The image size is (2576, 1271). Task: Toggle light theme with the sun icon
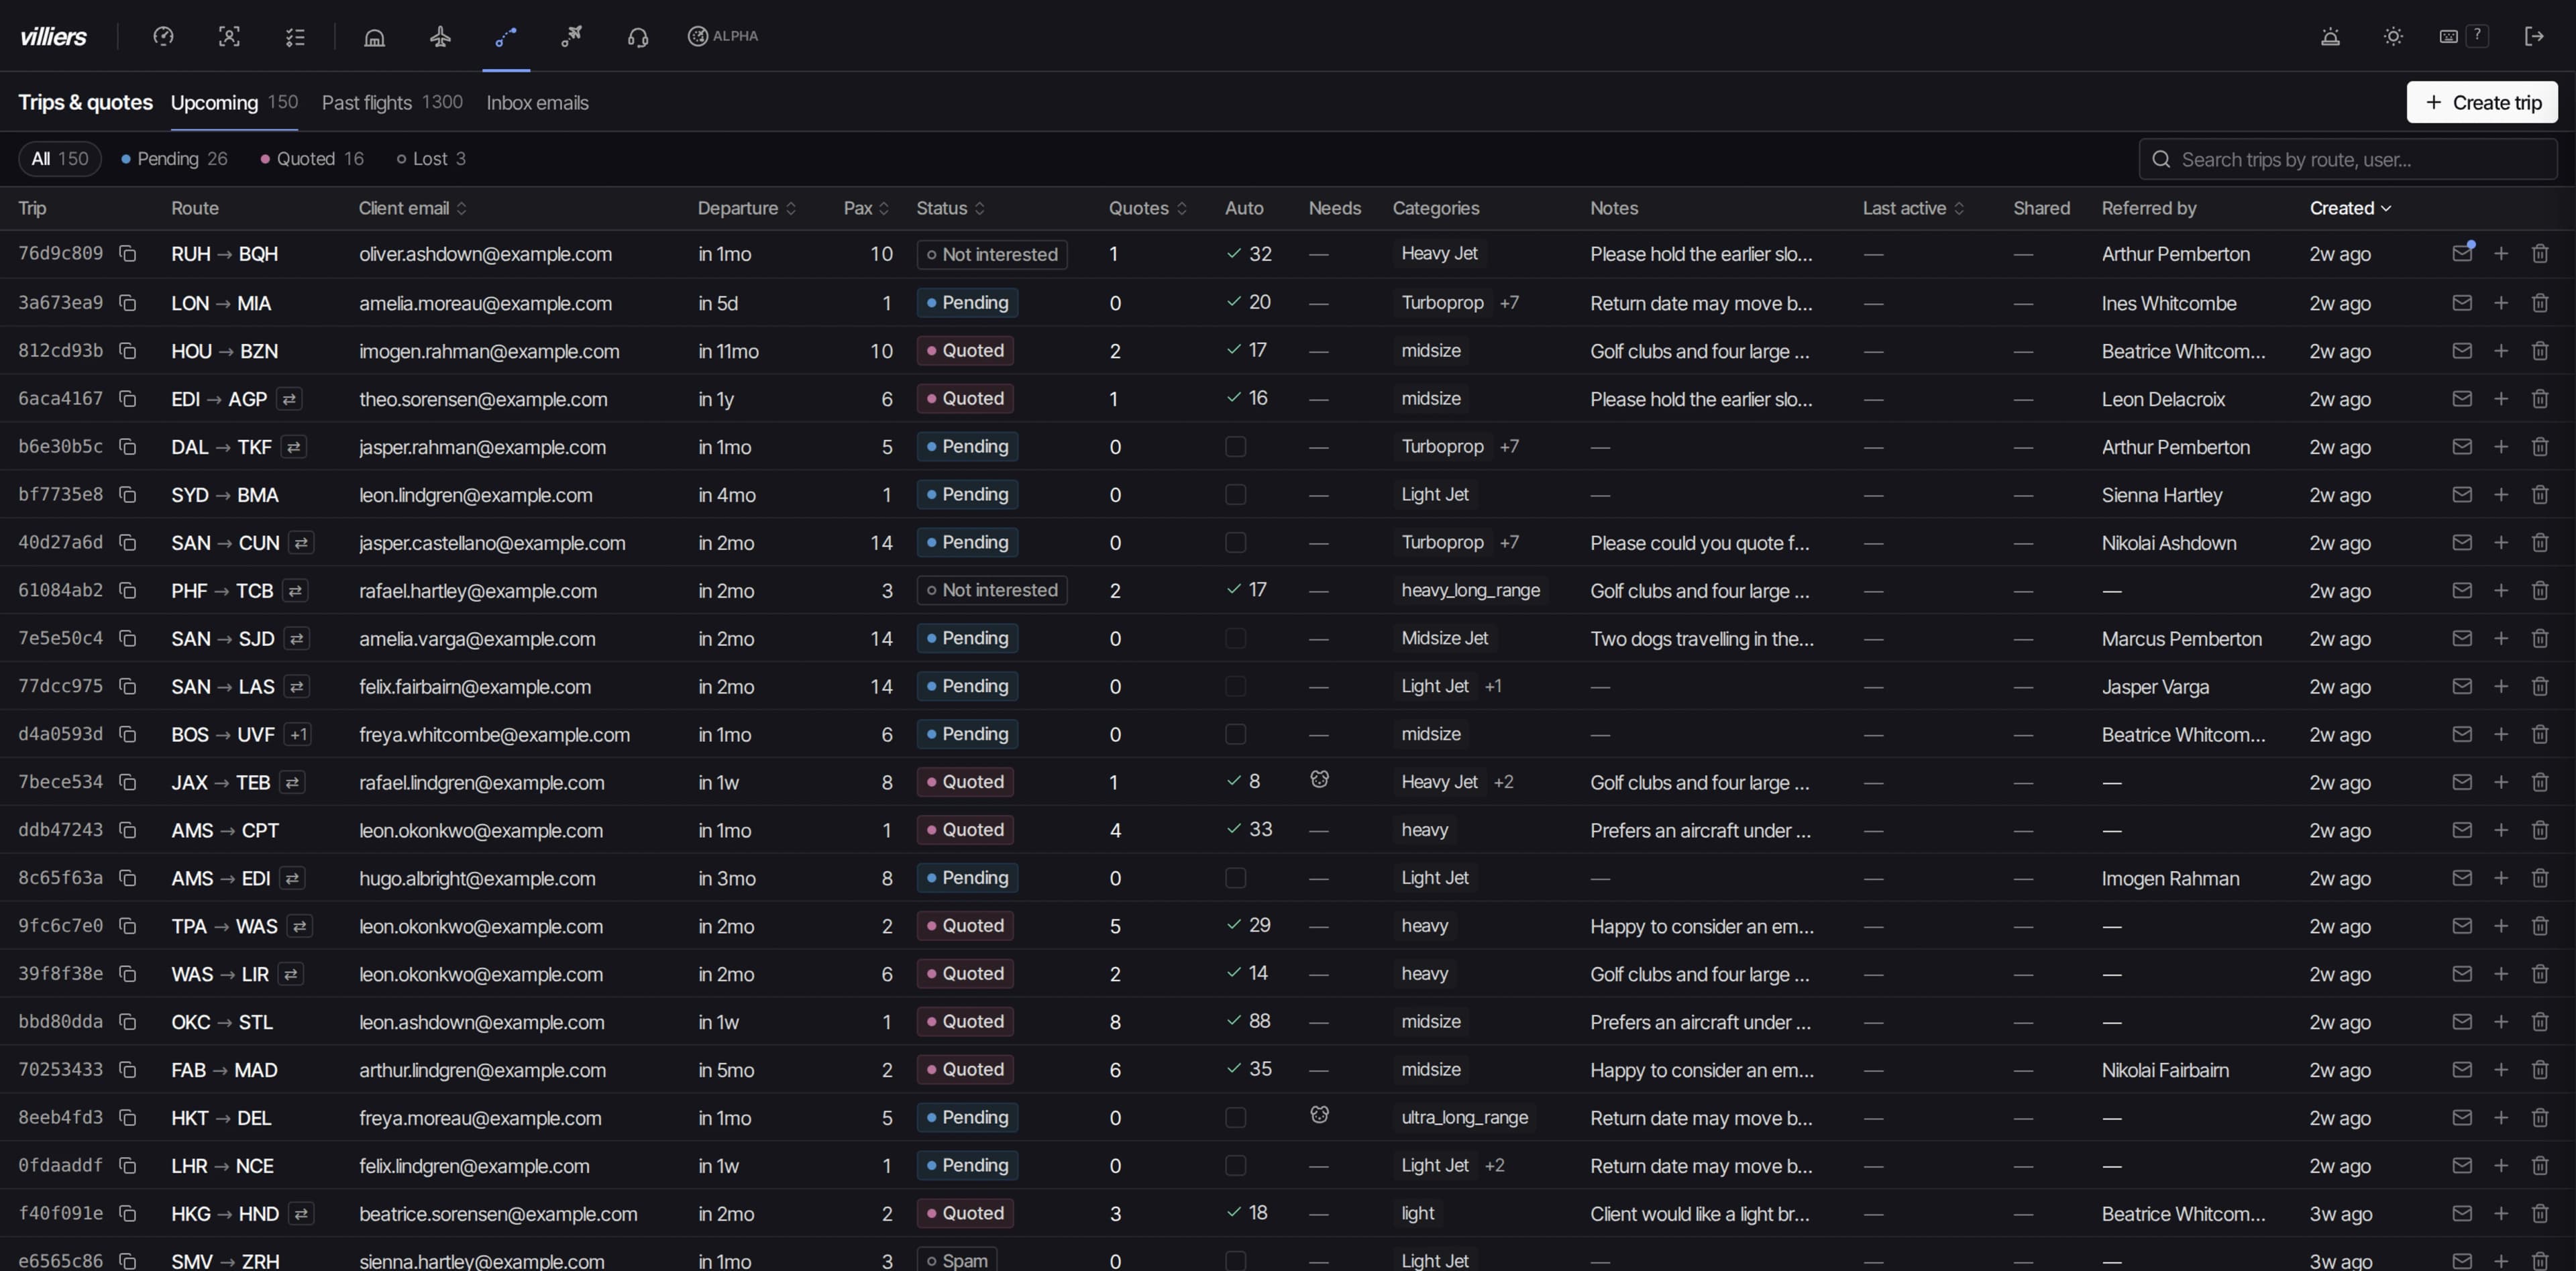tap(2393, 36)
